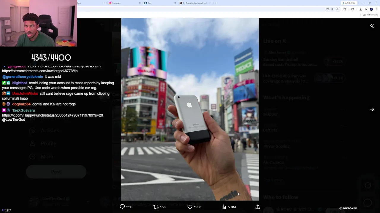Open the browser downloads icon
380x213 pixels.
pyautogui.click(x=361, y=9)
